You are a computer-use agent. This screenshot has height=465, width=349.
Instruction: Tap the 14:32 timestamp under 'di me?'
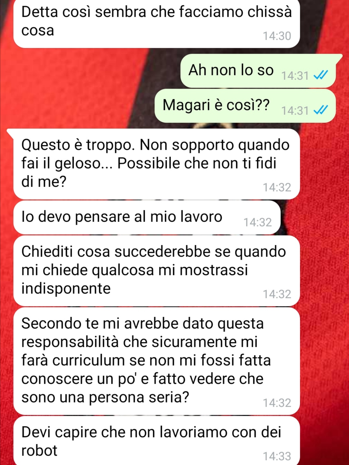pos(277,187)
